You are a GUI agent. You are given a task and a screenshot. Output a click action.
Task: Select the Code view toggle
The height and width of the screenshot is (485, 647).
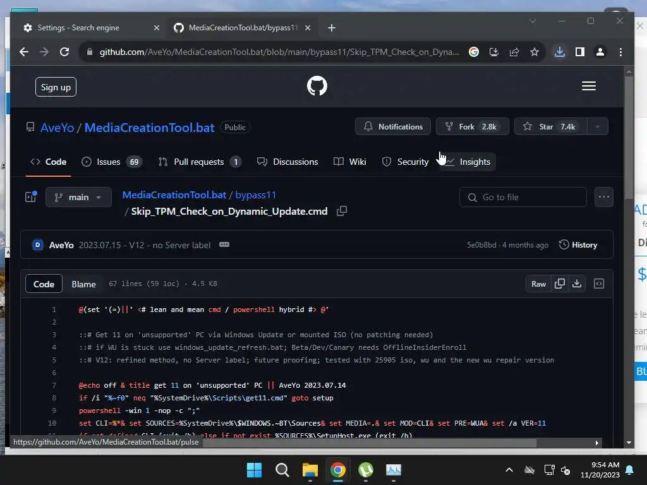[44, 284]
